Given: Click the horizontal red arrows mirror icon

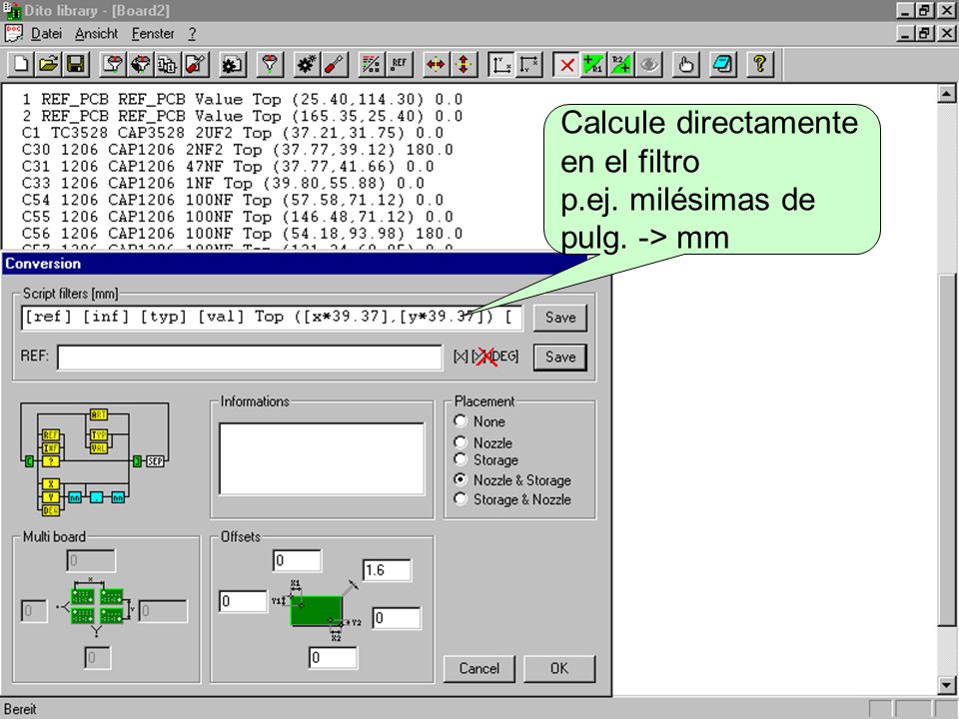Looking at the screenshot, I should tap(436, 64).
